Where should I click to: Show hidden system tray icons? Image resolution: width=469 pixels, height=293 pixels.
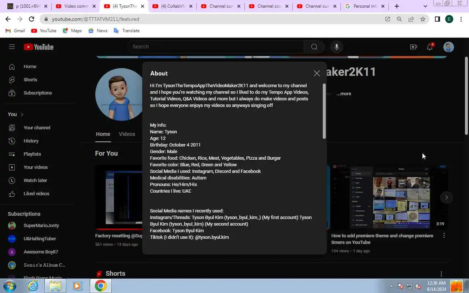click(391, 286)
